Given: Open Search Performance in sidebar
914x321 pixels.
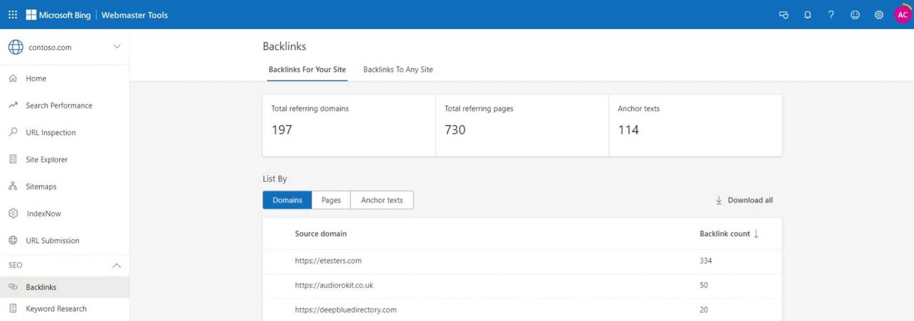Looking at the screenshot, I should tap(59, 105).
